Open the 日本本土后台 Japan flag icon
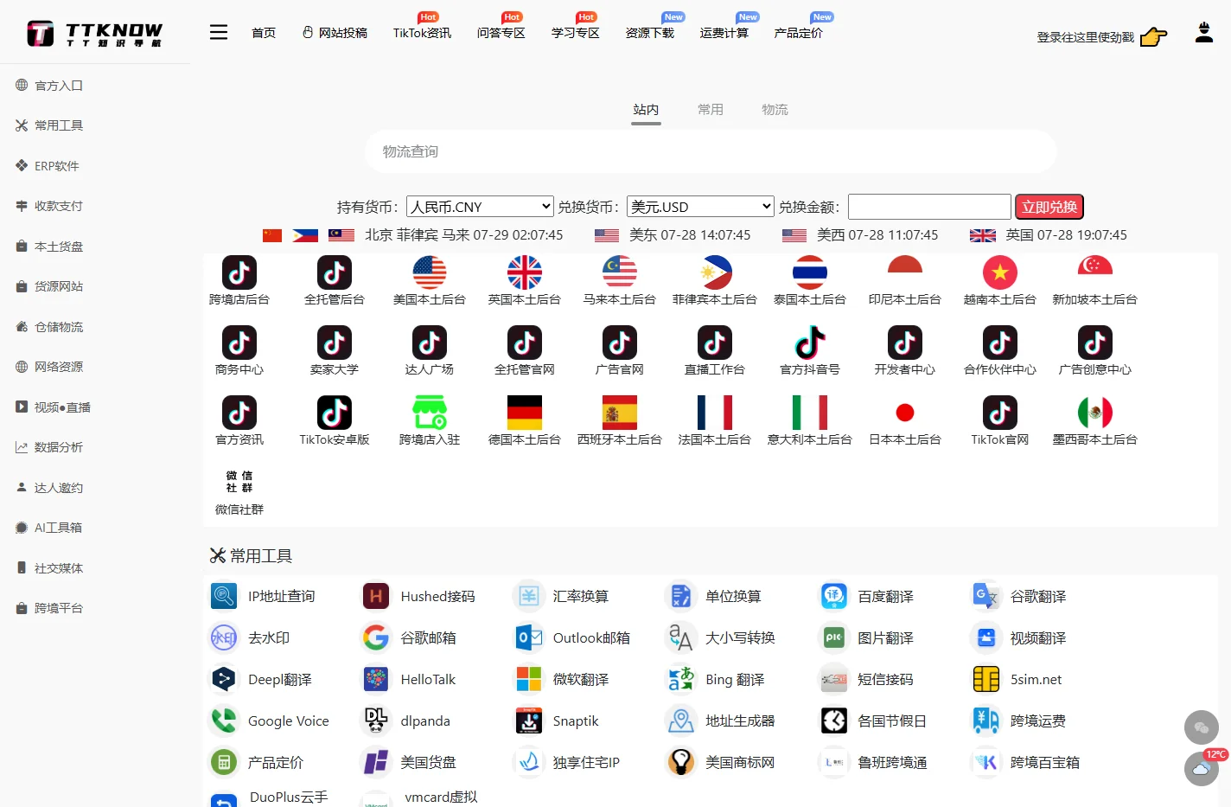The width and height of the screenshot is (1231, 807). 905,413
